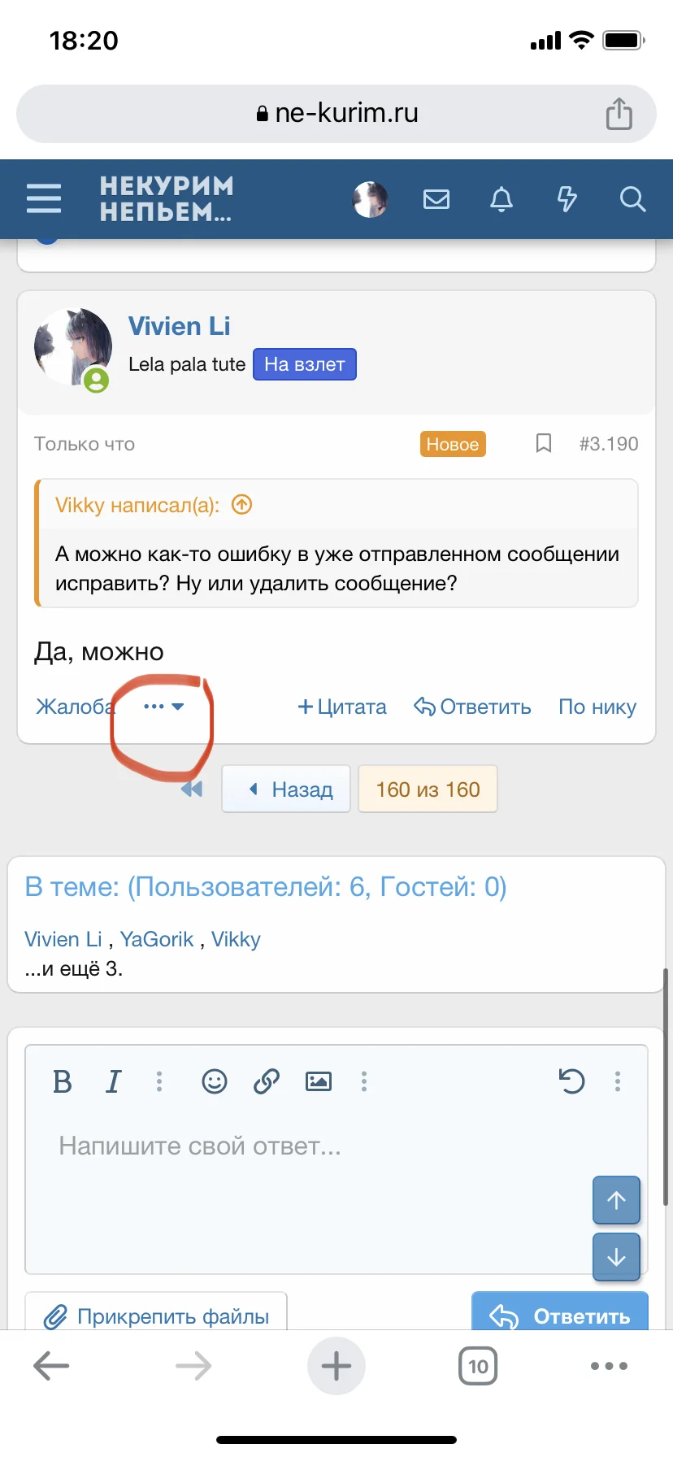673x1457 pixels.
Task: Expand more insert options after image icon
Action: tap(364, 1081)
